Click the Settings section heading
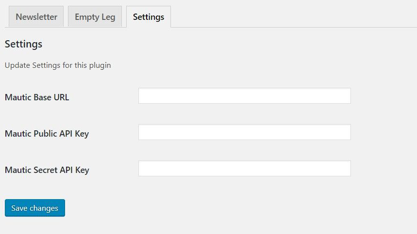The width and height of the screenshot is (417, 234). point(23,44)
